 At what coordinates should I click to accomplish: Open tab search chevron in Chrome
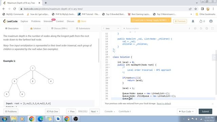pos(197,3)
